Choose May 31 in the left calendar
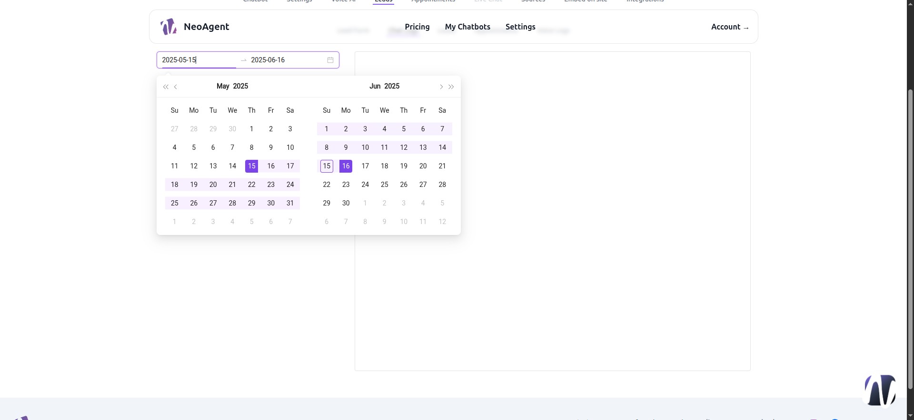The height and width of the screenshot is (420, 914). pos(290,203)
